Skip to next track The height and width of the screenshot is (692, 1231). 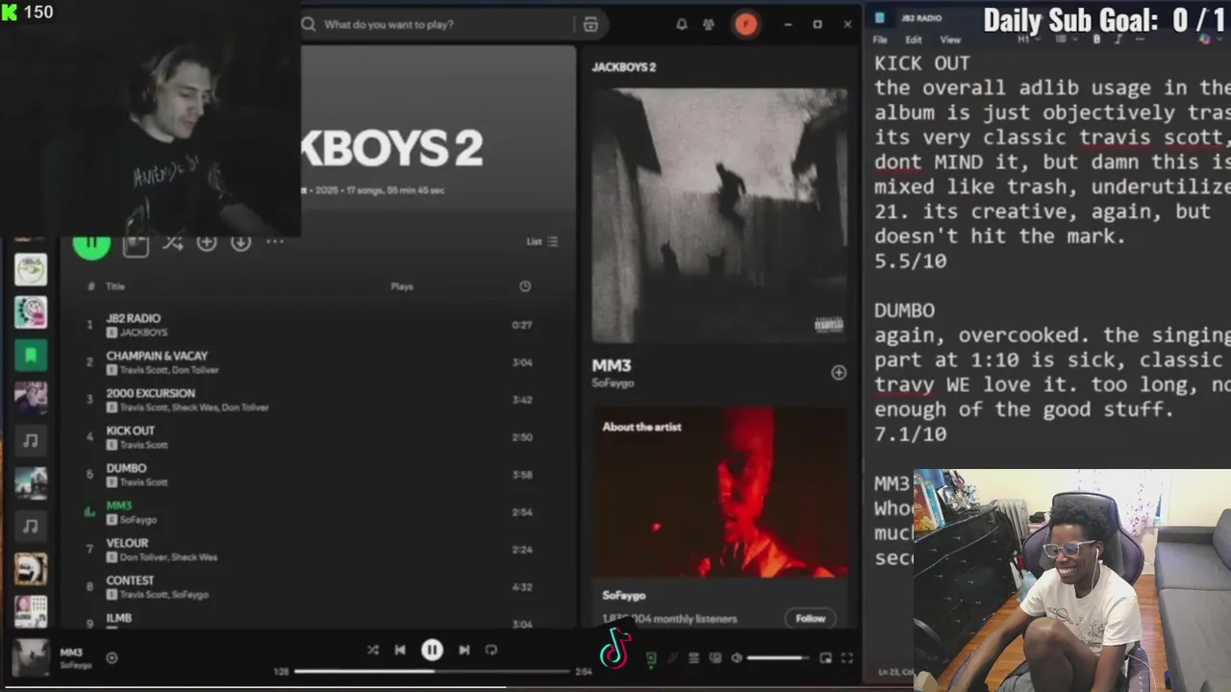pos(464,651)
